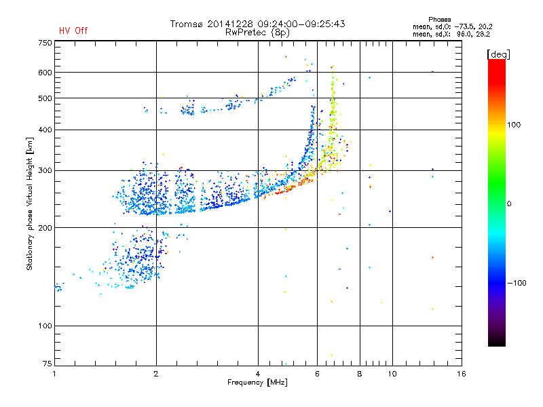543x407 pixels.
Task: Click the '[deg]' colorbar unit label
Action: [498, 54]
